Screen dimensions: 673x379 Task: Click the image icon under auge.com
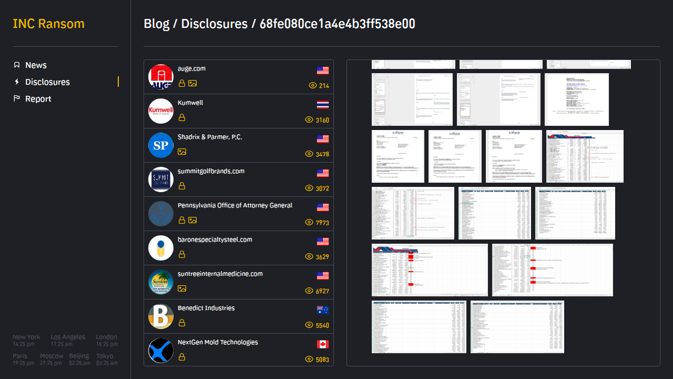(192, 83)
